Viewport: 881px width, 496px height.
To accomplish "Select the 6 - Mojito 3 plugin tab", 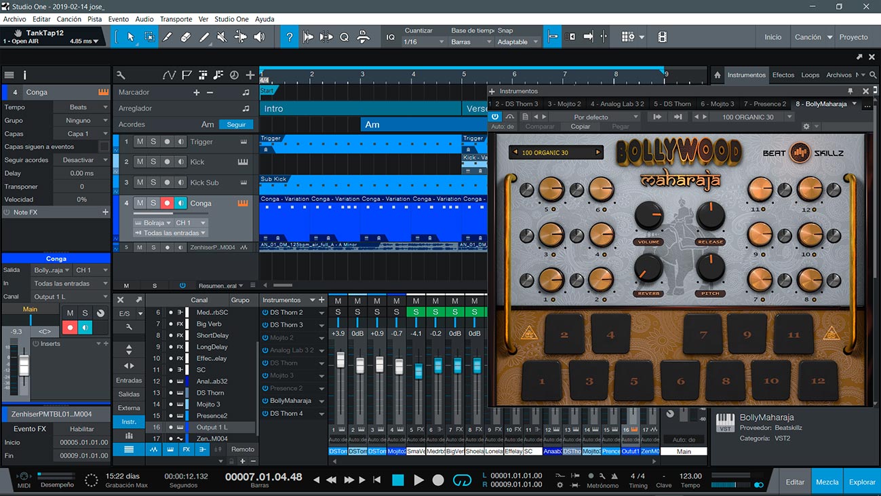I will click(718, 104).
